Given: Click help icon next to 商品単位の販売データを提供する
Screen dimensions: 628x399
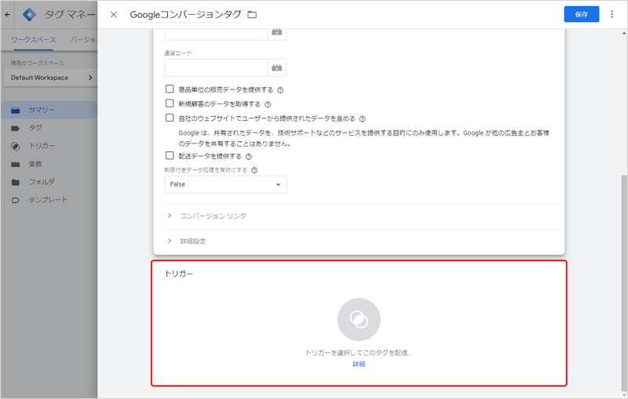Looking at the screenshot, I should (x=280, y=90).
